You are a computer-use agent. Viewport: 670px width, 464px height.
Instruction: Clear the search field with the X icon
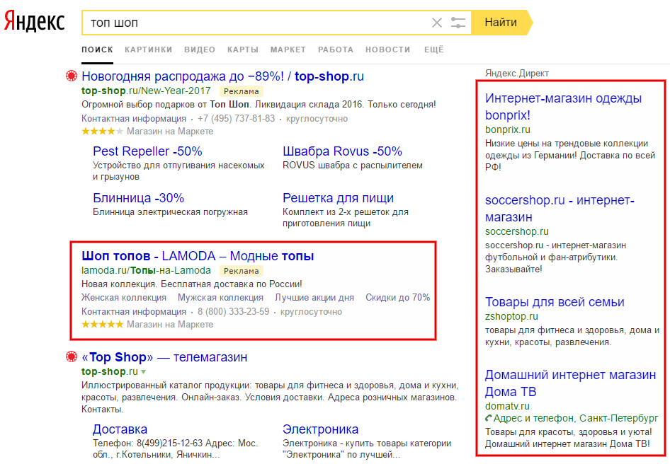pyautogui.click(x=437, y=23)
